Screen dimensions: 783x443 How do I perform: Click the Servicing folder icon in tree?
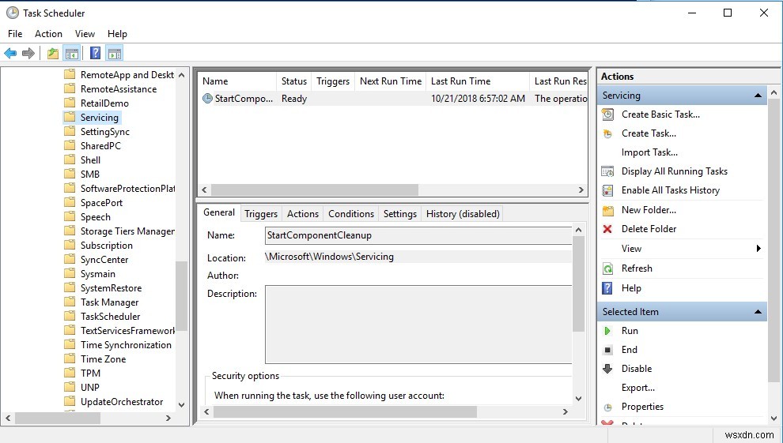pos(70,118)
